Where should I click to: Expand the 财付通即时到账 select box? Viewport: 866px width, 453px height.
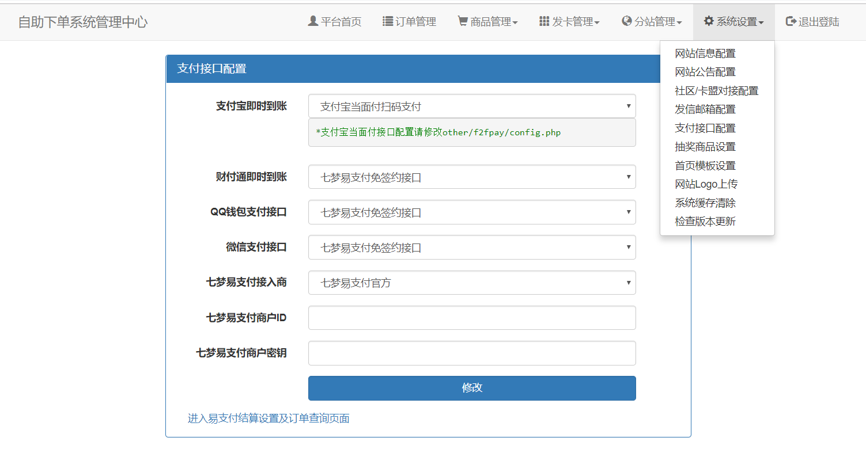[x=471, y=177]
